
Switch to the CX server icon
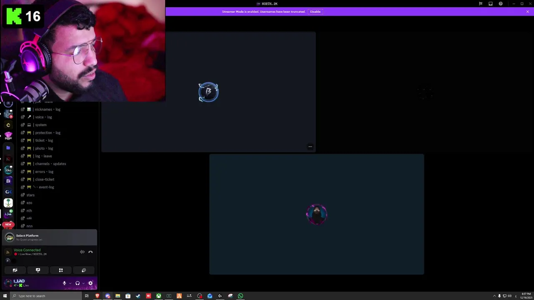click(8, 192)
